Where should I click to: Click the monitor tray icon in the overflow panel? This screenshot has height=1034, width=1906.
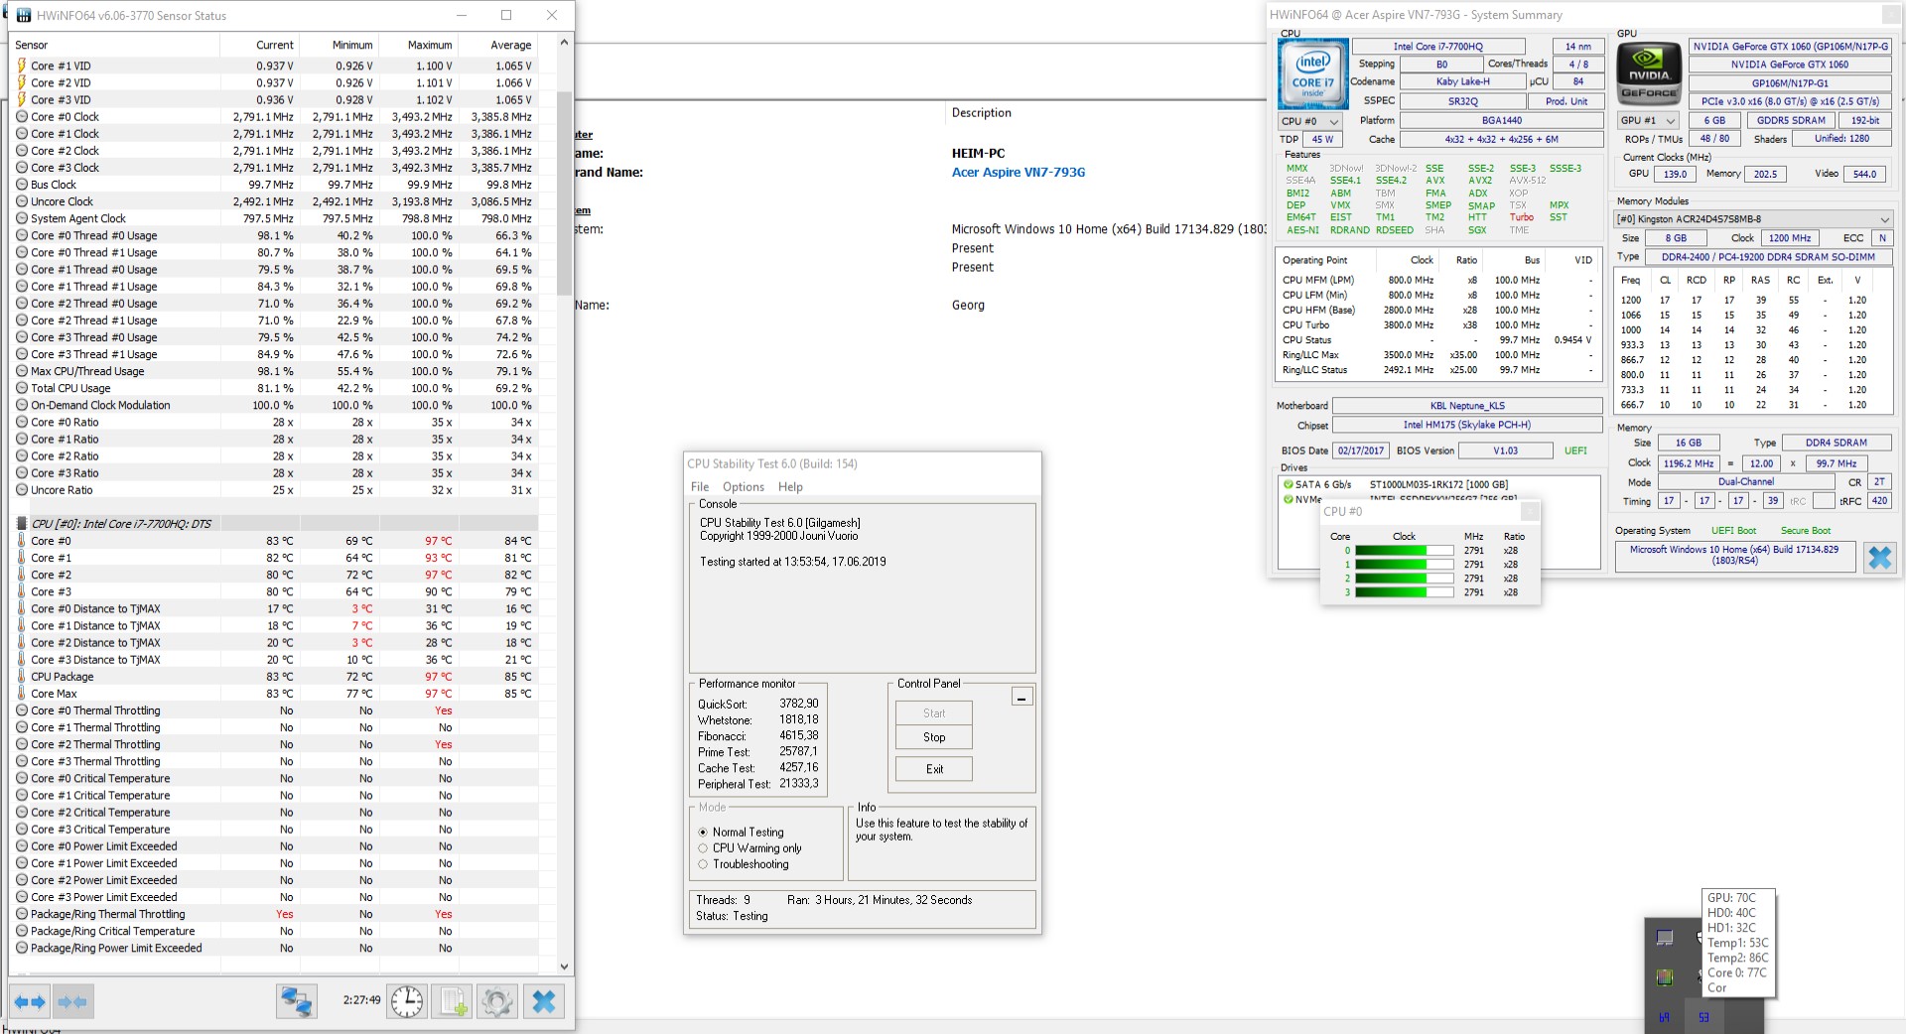coord(1665,938)
